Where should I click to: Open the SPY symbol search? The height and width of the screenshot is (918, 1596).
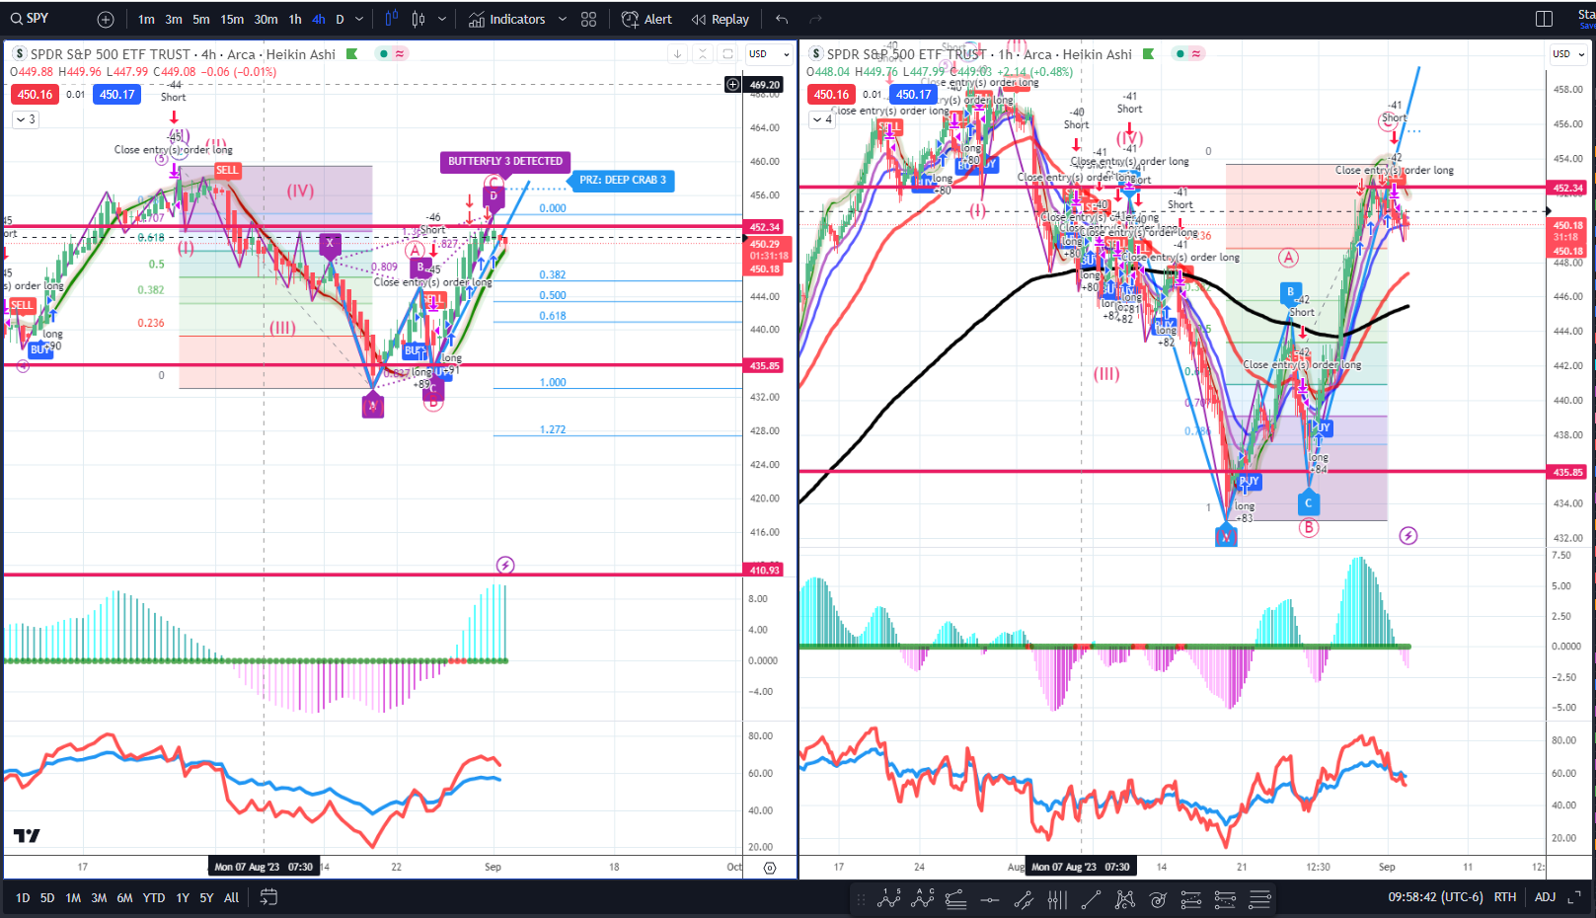(30, 19)
